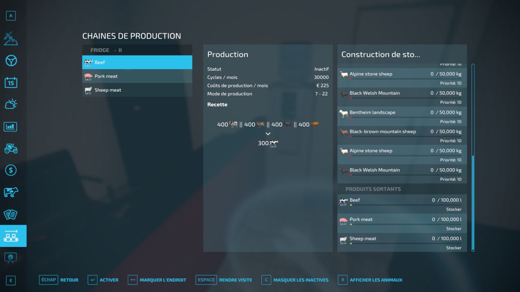Image resolution: width=520 pixels, height=292 pixels.
Task: Select the Beef production chain
Action: point(137,62)
